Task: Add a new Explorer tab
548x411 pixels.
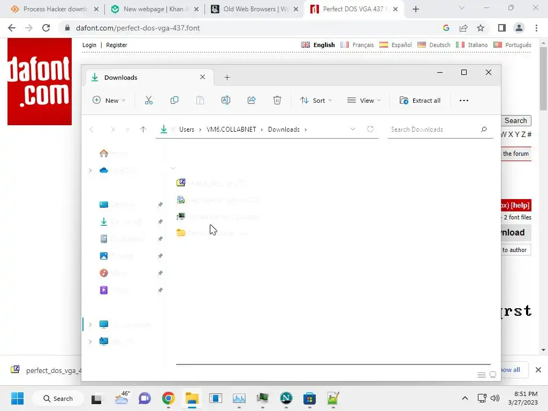Action: click(227, 77)
